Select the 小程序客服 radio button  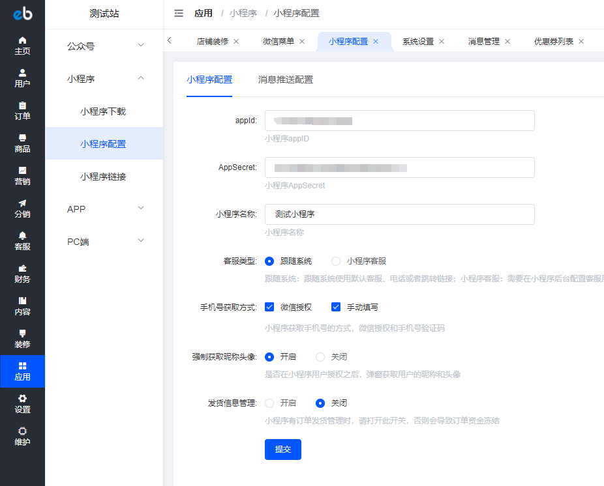pos(336,261)
